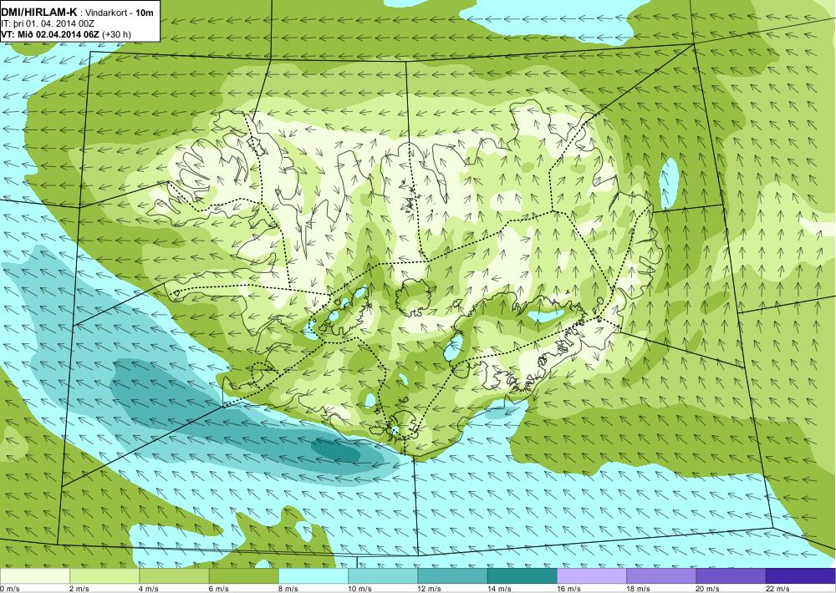
Task: Pick the pale yellow 0–2 m/s legend swatch
Action: 34,576
